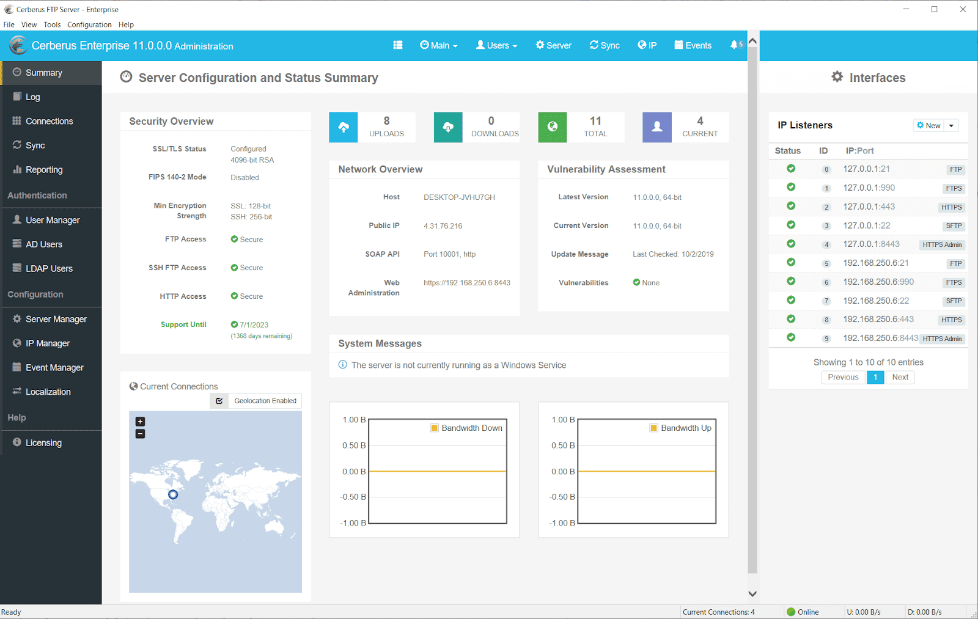Select the 127.0.0.1:22 SFTP listener row
This screenshot has width=978, height=619.
click(x=868, y=225)
